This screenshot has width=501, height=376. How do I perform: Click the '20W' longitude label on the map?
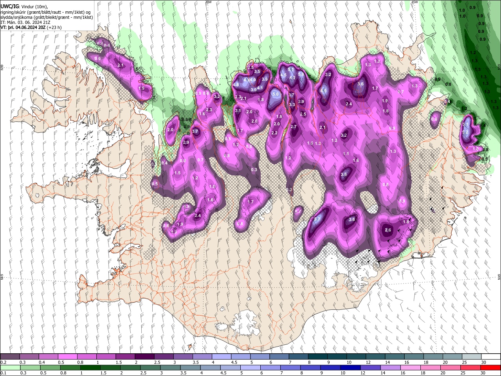[x=208, y=2]
